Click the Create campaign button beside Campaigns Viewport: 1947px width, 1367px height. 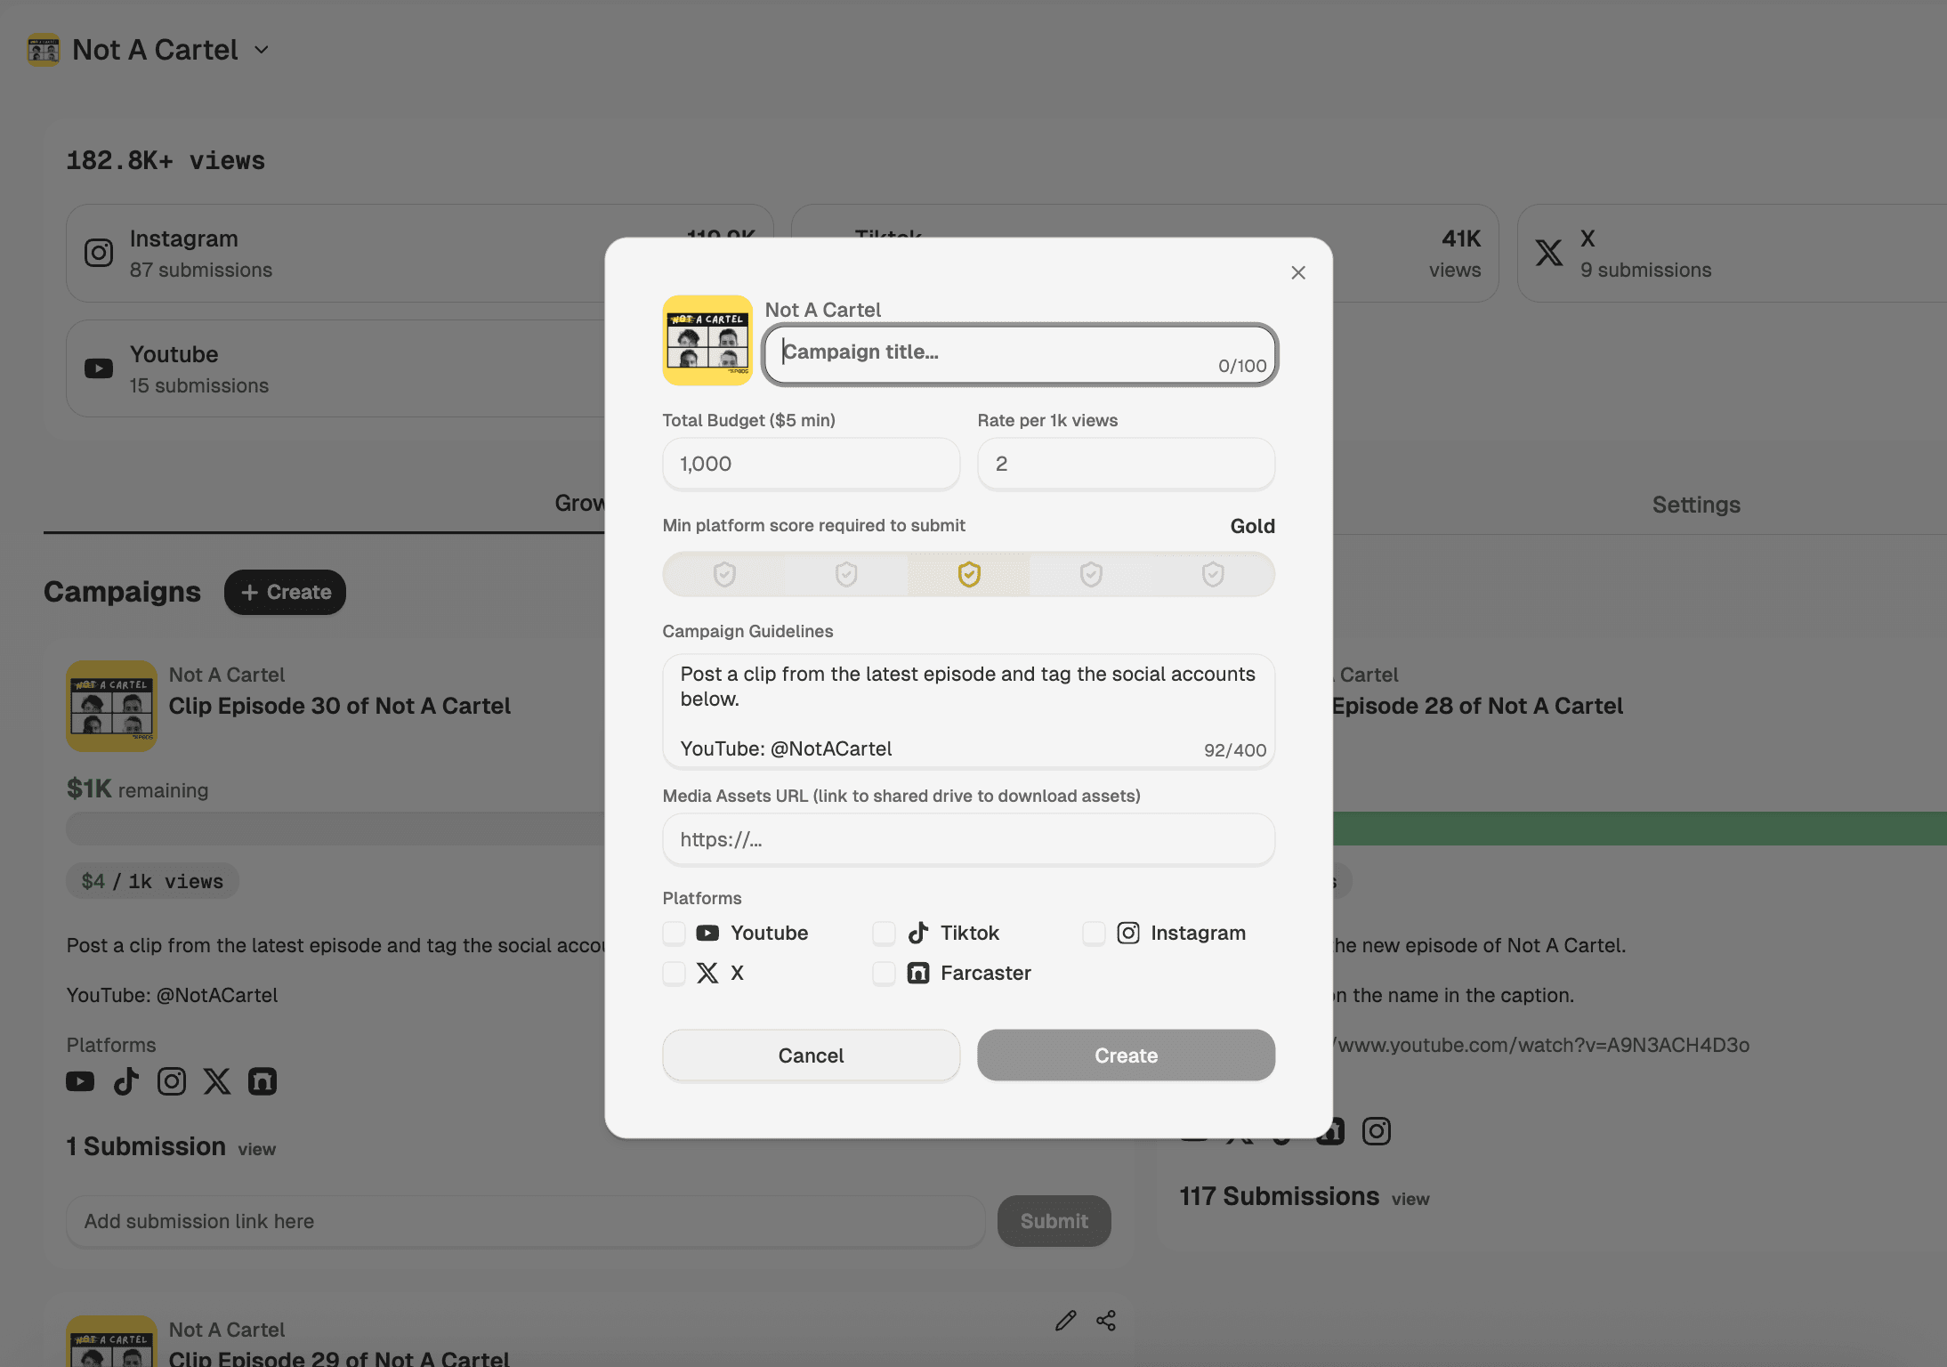click(x=285, y=592)
